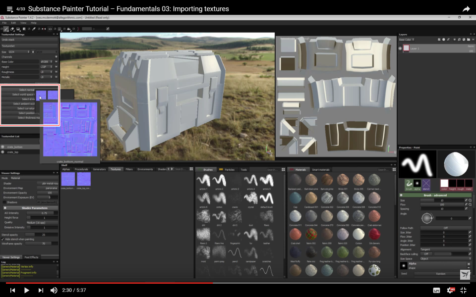Adjust the brush Flow slider
This screenshot has width=476, height=297.
[x=442, y=204]
